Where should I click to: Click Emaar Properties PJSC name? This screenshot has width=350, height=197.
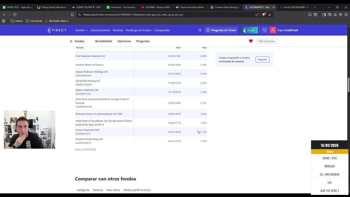87,130
